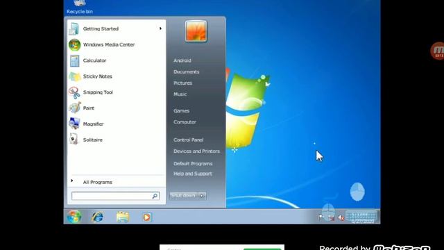Open Sticky Notes icon
This screenshot has width=444, height=250.
(74, 76)
